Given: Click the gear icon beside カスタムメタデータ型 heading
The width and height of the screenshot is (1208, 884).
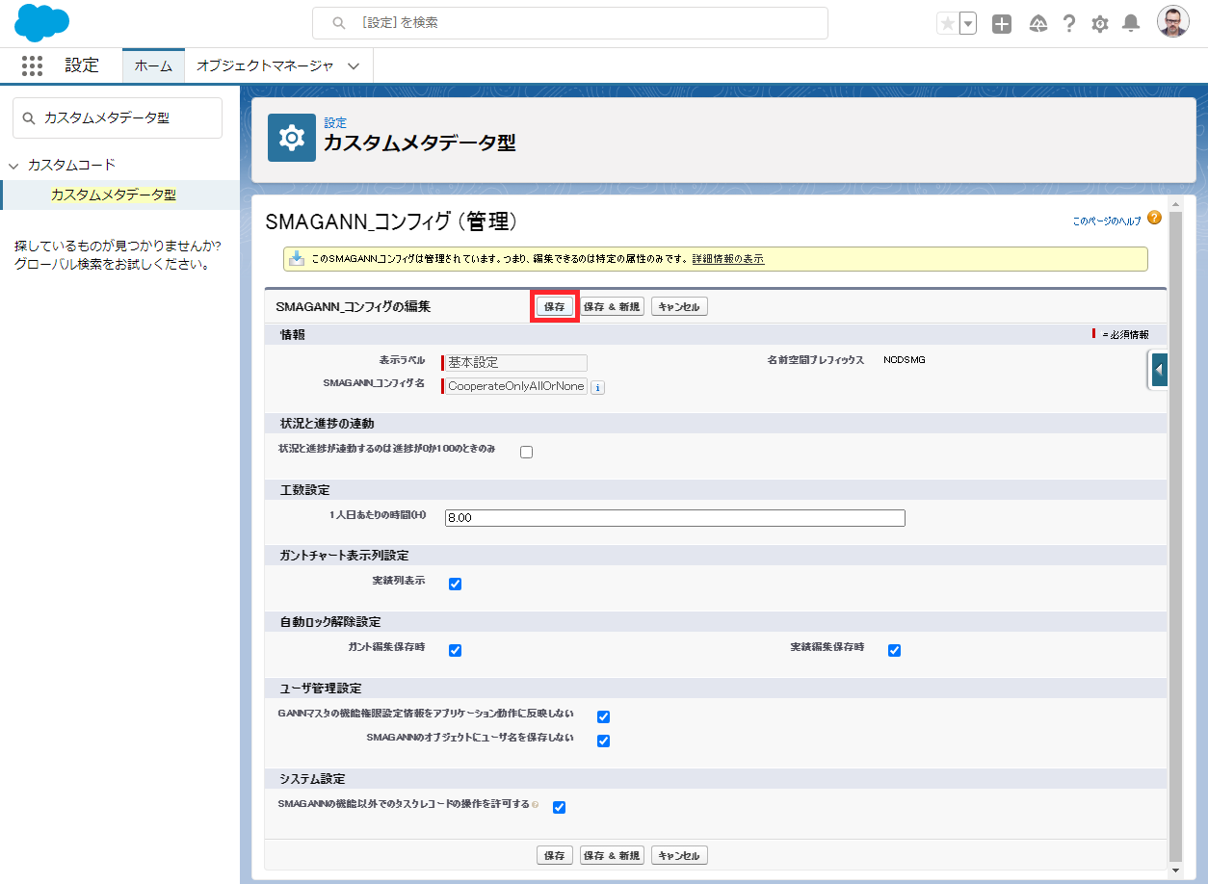Looking at the screenshot, I should (292, 138).
